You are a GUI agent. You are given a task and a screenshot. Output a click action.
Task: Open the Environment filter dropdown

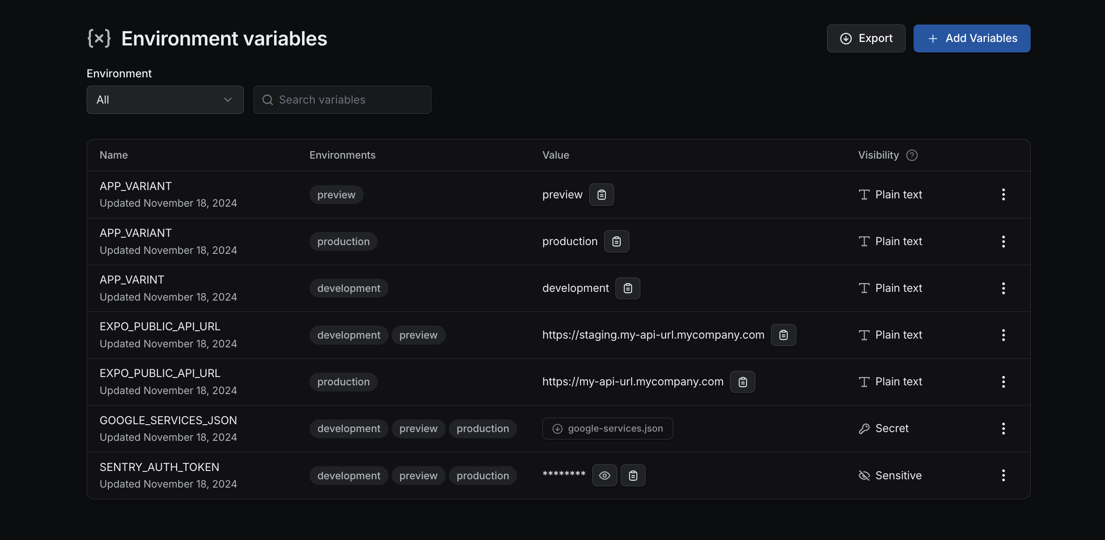pos(165,100)
